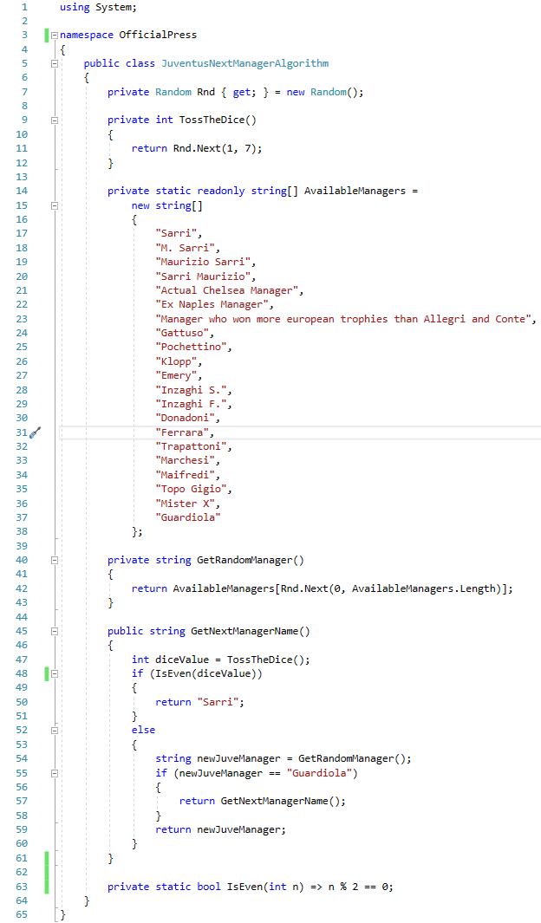Click the "Inzaghi S." string
541x923 pixels.
click(191, 390)
